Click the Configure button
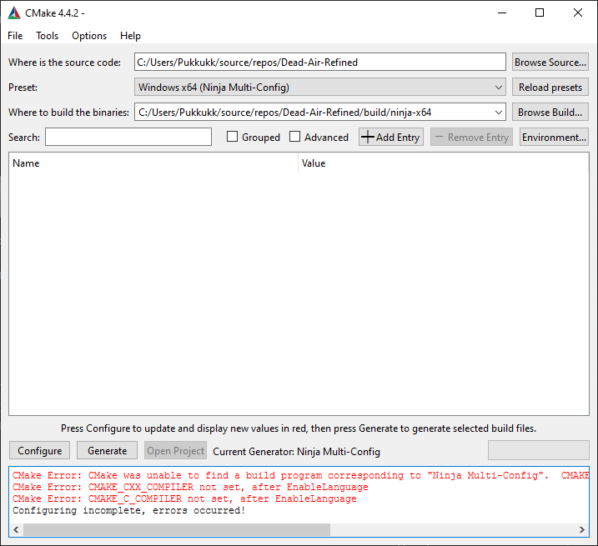Viewport: 598px width, 546px height. pyautogui.click(x=40, y=451)
